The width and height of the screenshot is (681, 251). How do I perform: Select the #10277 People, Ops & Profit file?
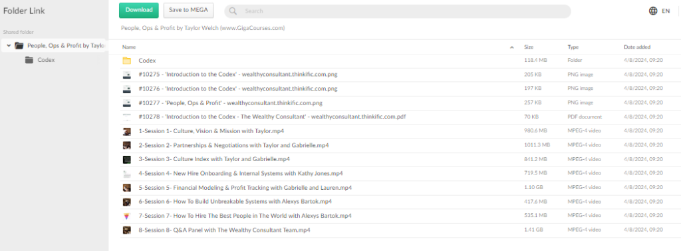click(231, 103)
